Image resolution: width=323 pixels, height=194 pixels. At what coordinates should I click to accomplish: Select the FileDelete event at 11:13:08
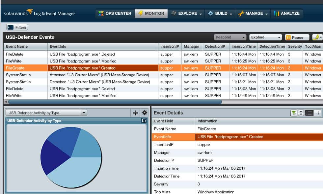click(163, 89)
